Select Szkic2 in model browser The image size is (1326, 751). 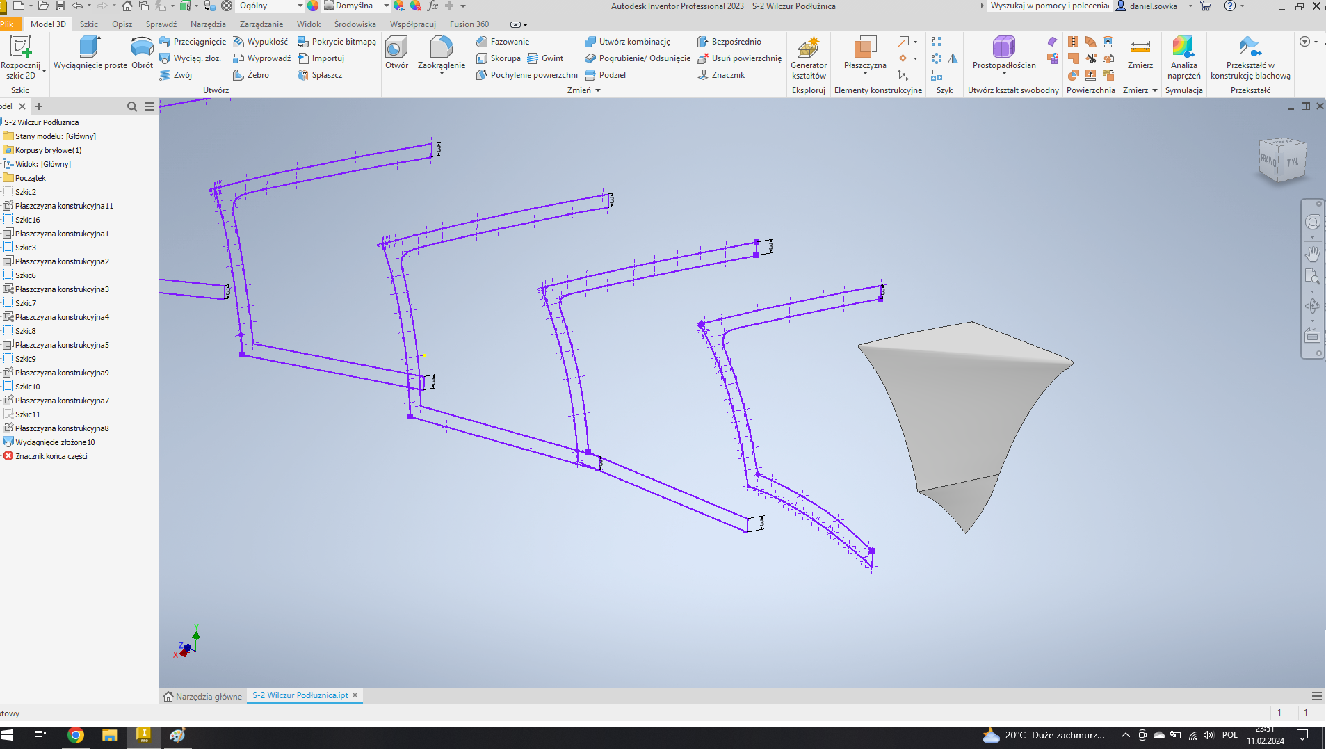[x=26, y=192]
